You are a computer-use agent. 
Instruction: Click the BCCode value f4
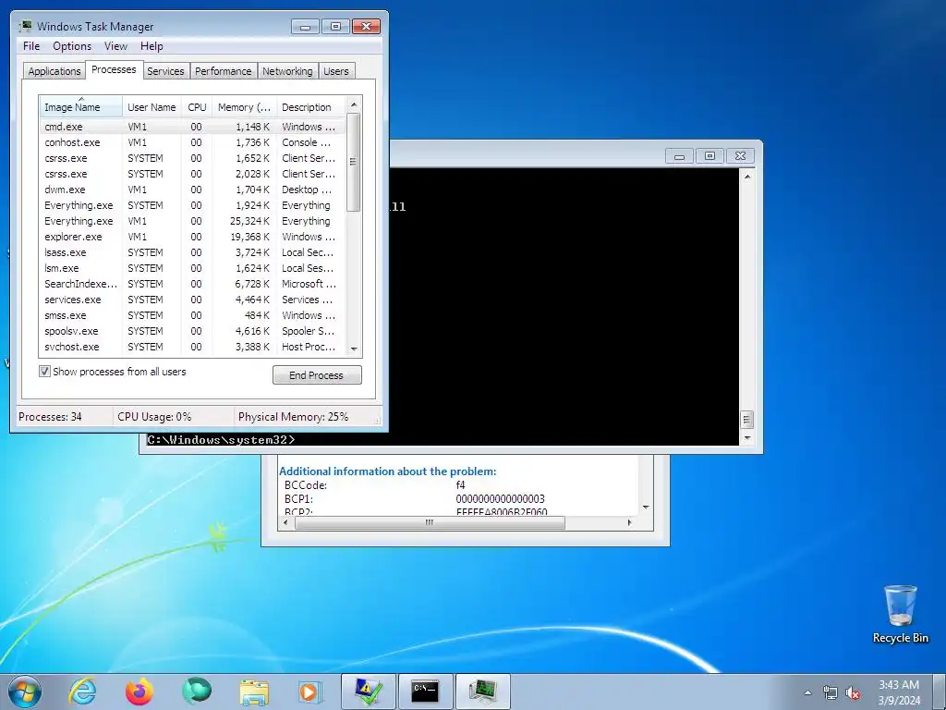click(x=460, y=484)
